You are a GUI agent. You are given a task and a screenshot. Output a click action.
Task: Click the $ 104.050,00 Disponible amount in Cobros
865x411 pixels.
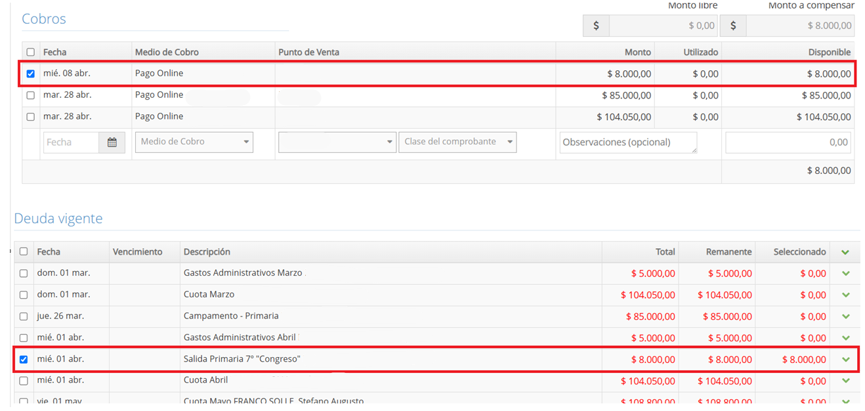(x=824, y=117)
